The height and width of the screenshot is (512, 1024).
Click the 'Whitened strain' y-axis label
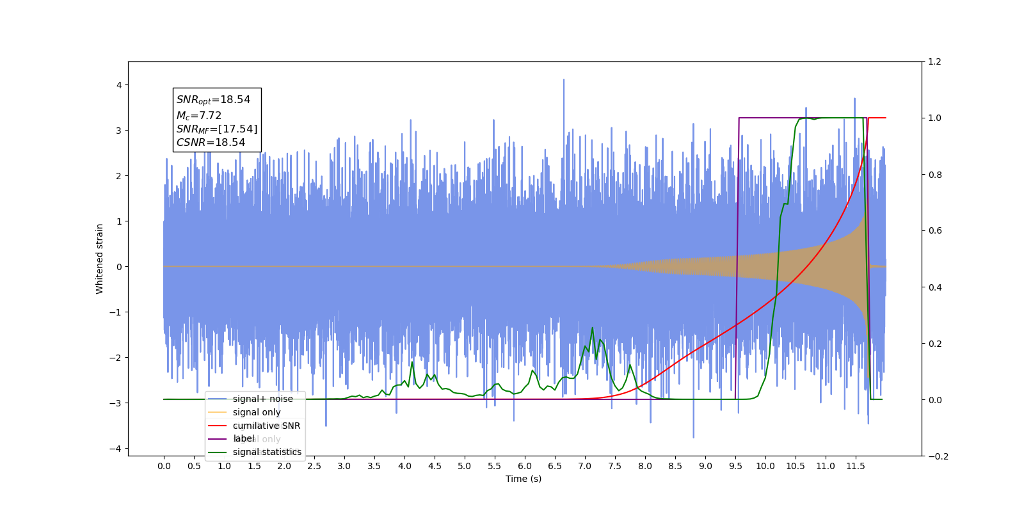pyautogui.click(x=100, y=259)
